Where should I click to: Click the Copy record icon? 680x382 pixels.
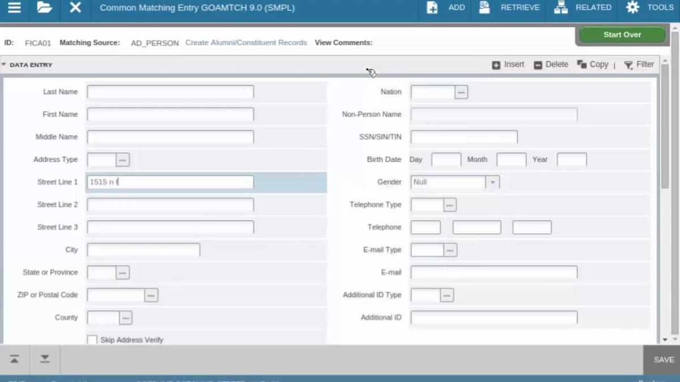(581, 65)
